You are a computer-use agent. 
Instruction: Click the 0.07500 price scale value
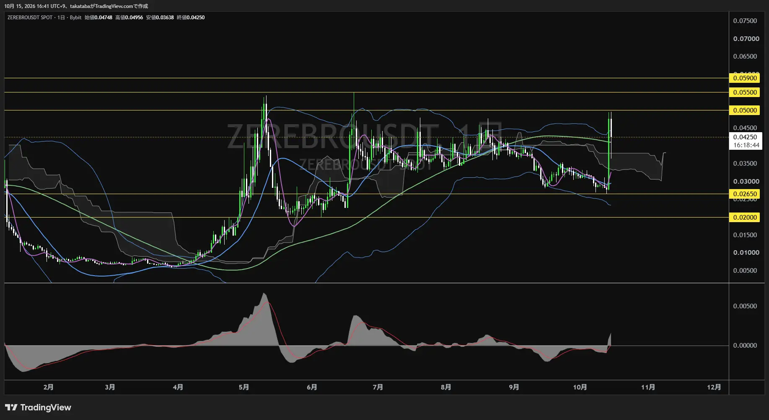pos(745,21)
